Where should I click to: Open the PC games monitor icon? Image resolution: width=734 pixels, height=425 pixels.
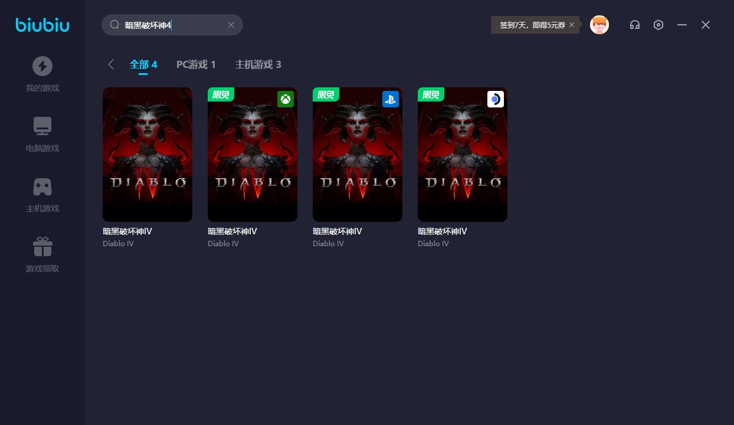click(x=42, y=126)
